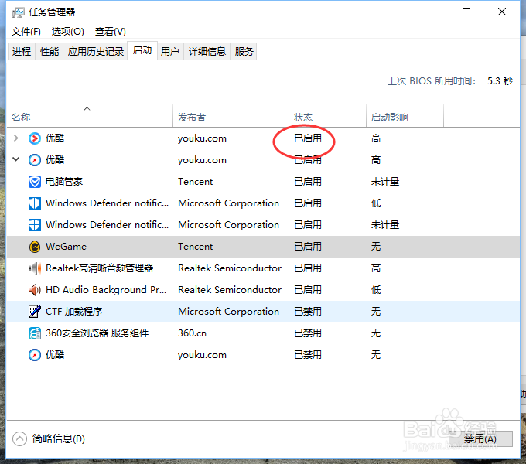Switch to the 详细信息 tab

[207, 51]
